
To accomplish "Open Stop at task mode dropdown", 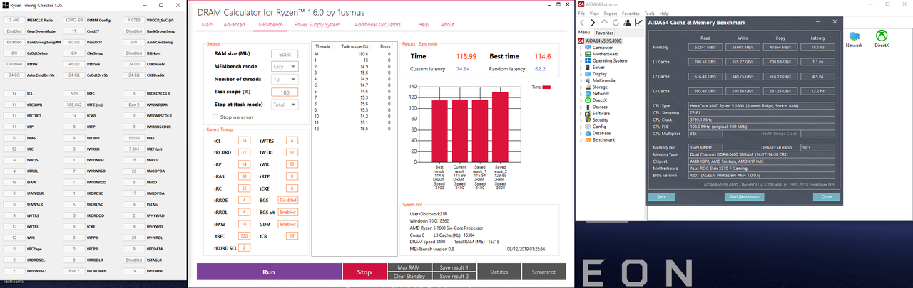I will click(285, 105).
